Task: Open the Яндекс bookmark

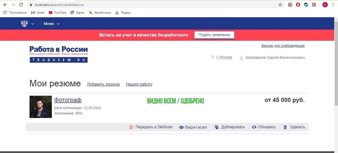Action: coord(123,13)
